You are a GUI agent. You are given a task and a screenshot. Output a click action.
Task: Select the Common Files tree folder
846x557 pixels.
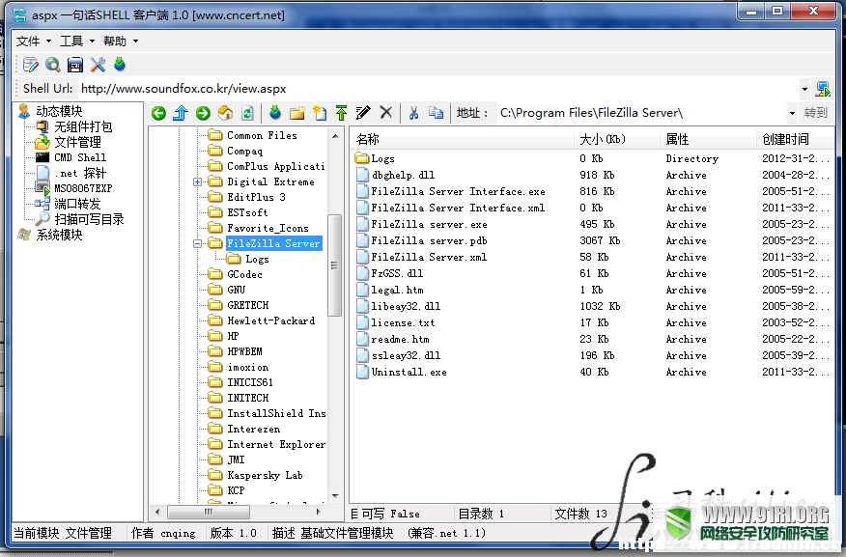(262, 135)
